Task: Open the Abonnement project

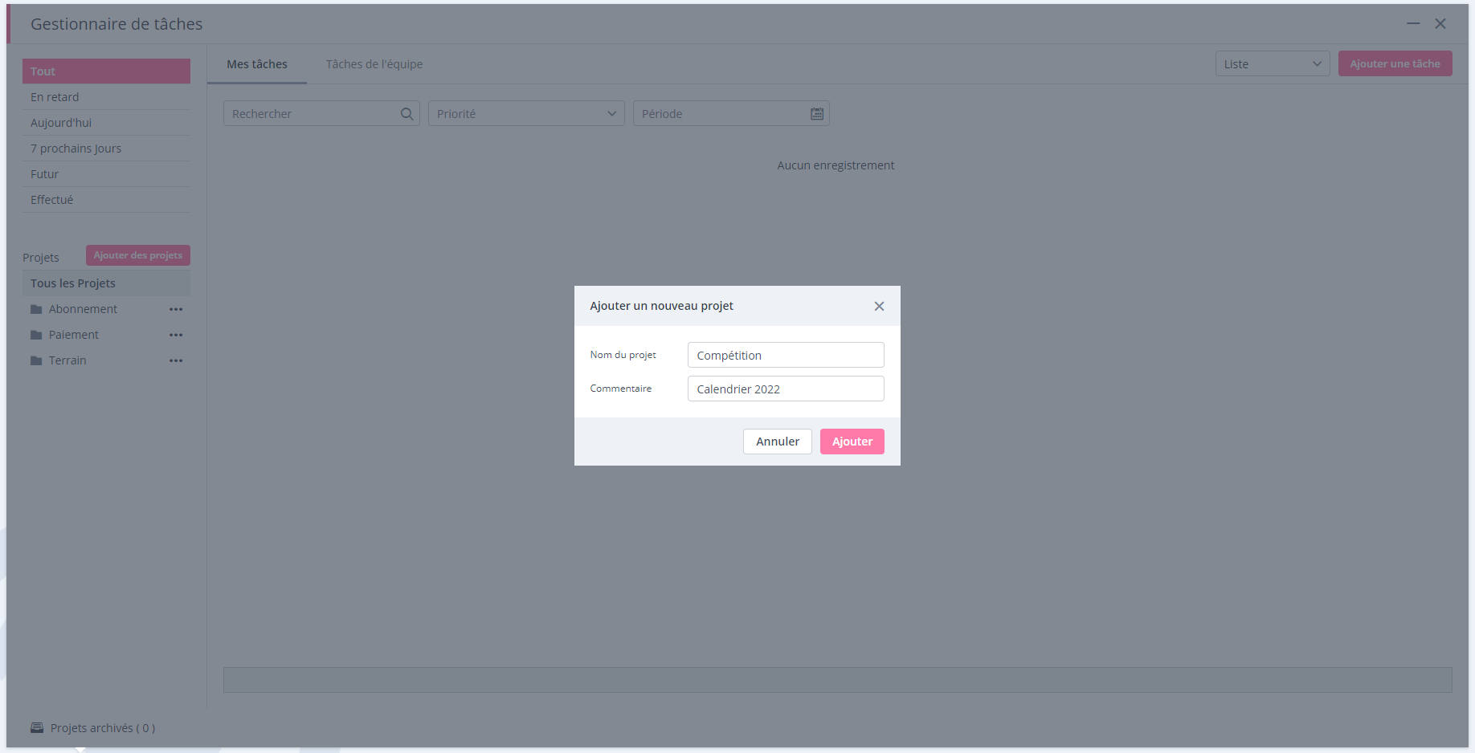Action: (83, 309)
